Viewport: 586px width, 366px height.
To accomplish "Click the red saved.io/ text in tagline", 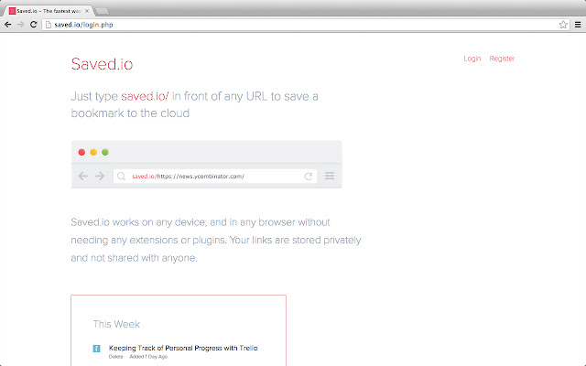I will point(145,96).
